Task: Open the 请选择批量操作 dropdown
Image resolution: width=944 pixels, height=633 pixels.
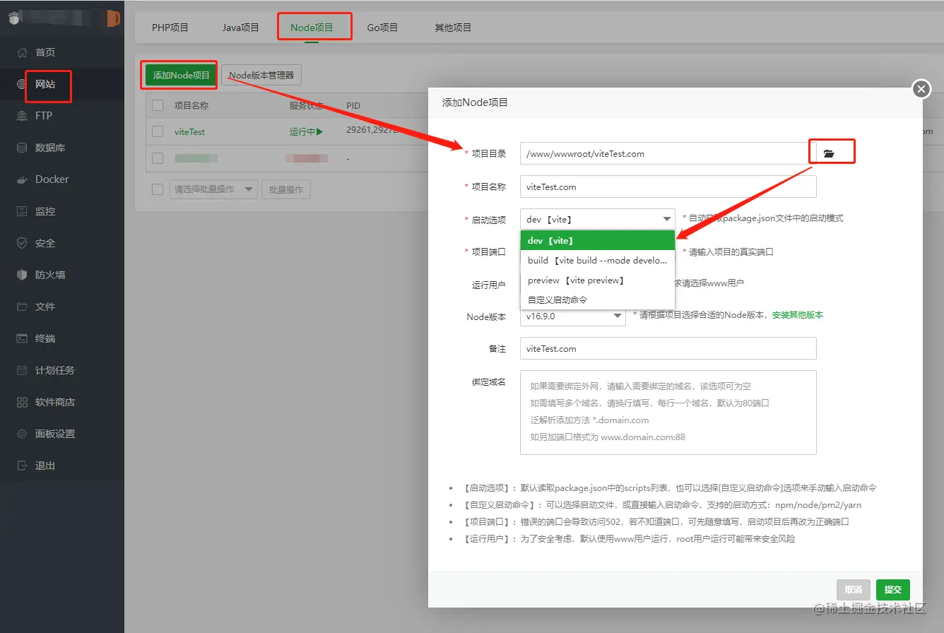Action: 213,189
